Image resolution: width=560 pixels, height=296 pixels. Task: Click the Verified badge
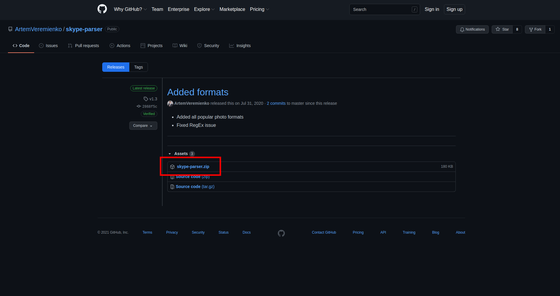[x=149, y=114]
